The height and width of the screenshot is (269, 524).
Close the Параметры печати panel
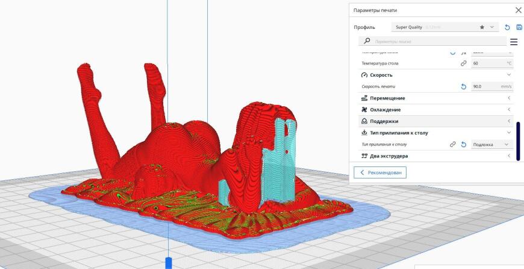pyautogui.click(x=519, y=10)
